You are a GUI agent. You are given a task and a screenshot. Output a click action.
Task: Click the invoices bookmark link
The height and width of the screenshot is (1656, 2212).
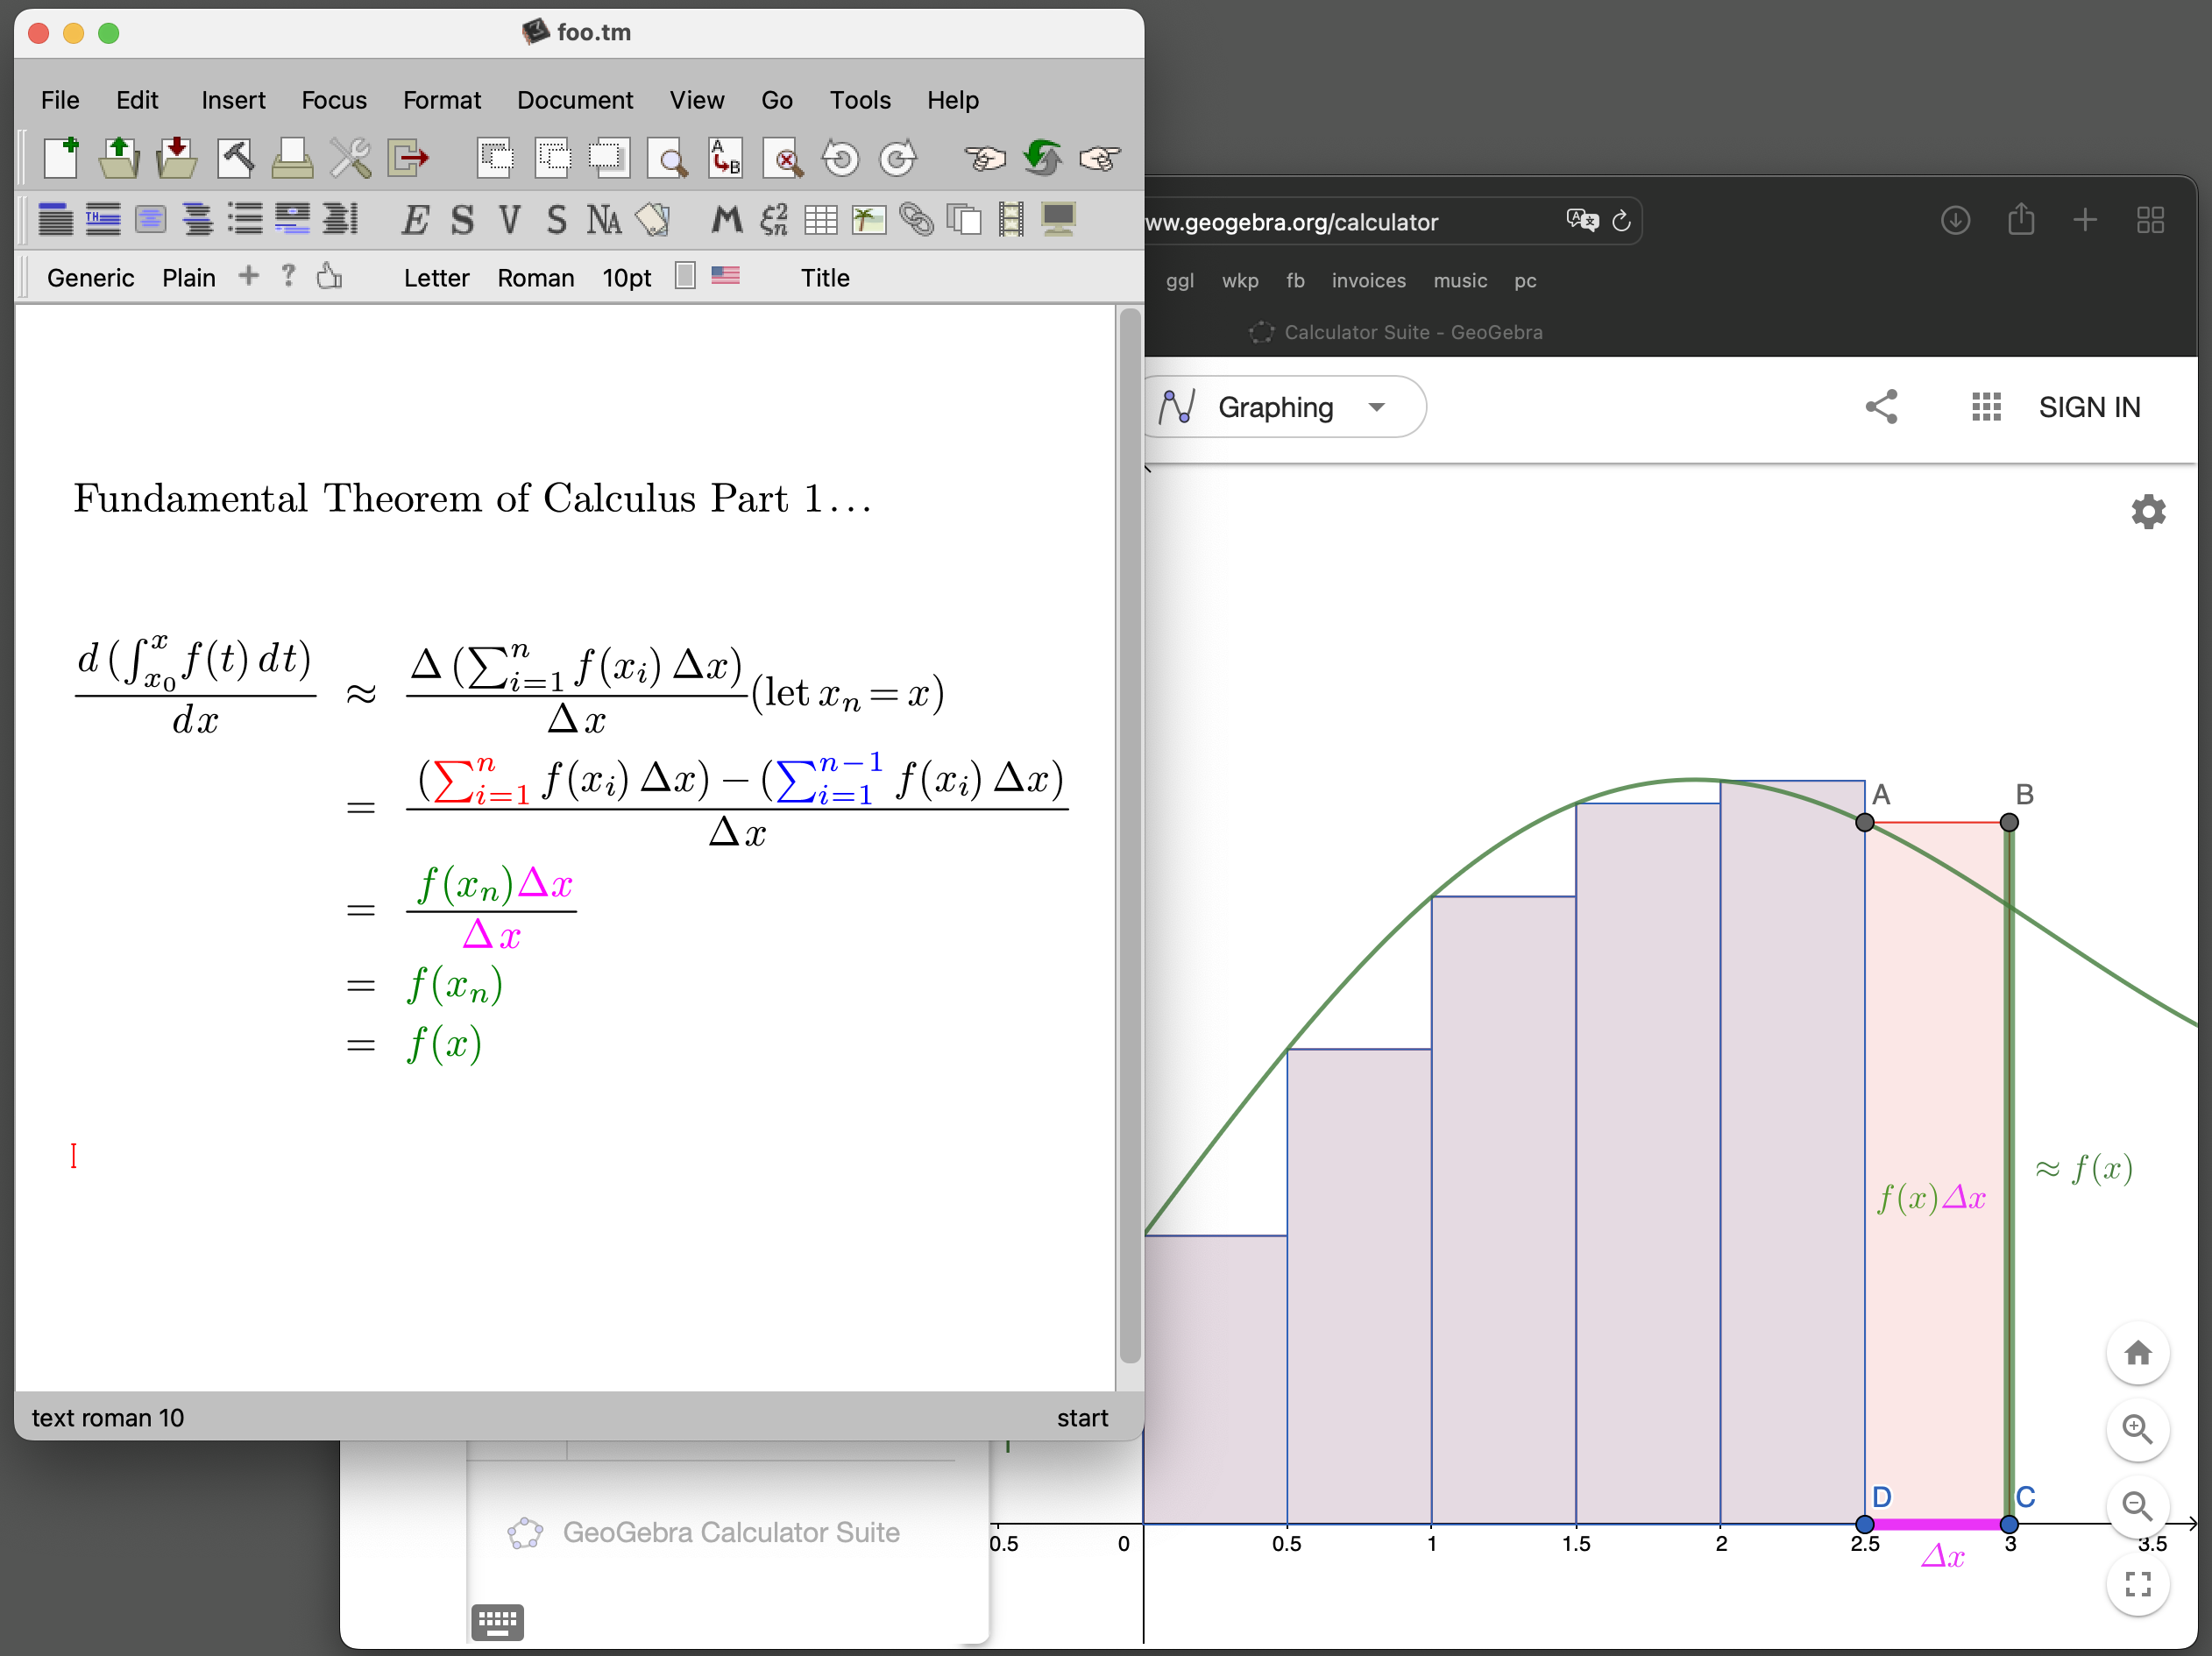(x=1368, y=281)
